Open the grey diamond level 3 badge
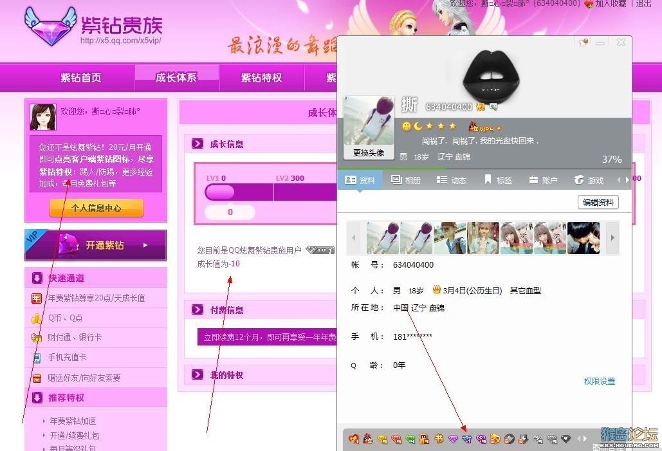This screenshot has width=662, height=451. click(552, 439)
